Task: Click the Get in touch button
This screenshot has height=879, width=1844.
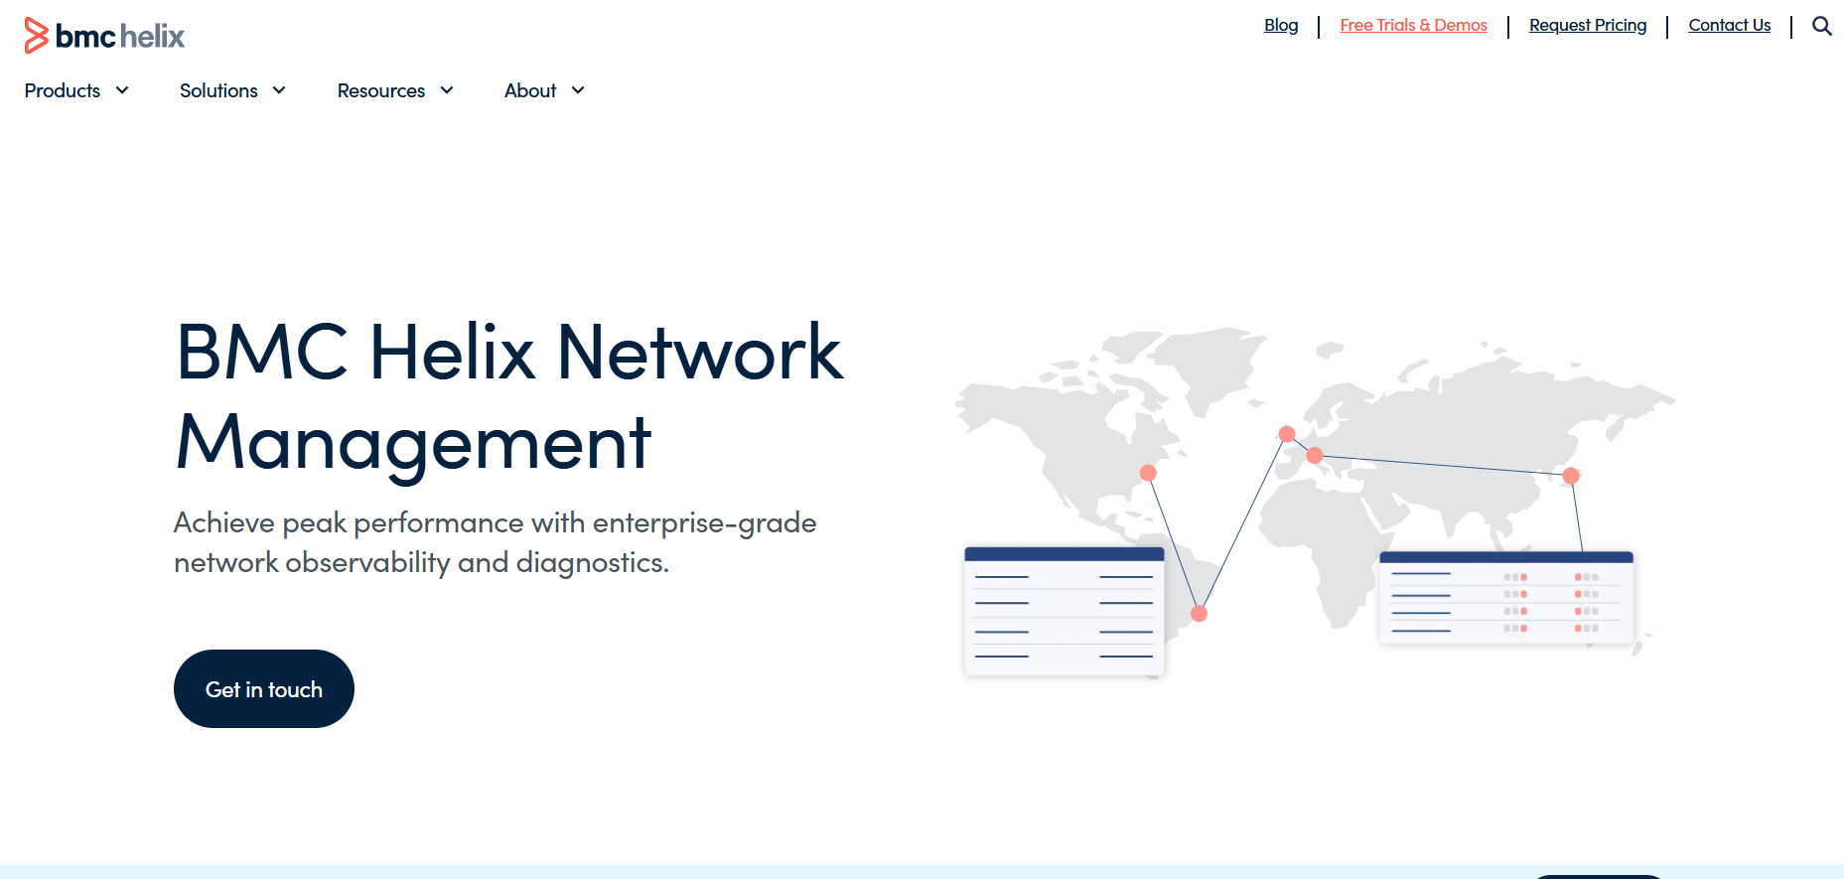Action: [264, 689]
